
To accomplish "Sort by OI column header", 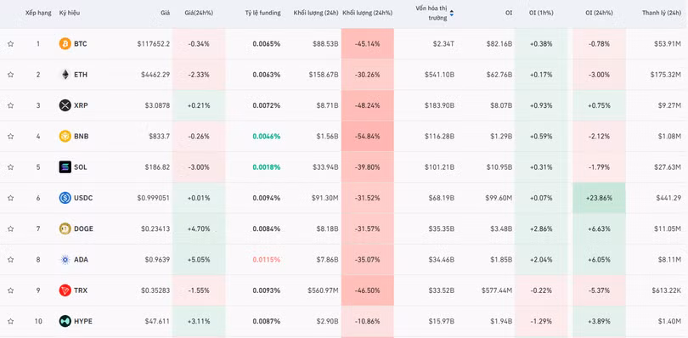I will coord(509,13).
